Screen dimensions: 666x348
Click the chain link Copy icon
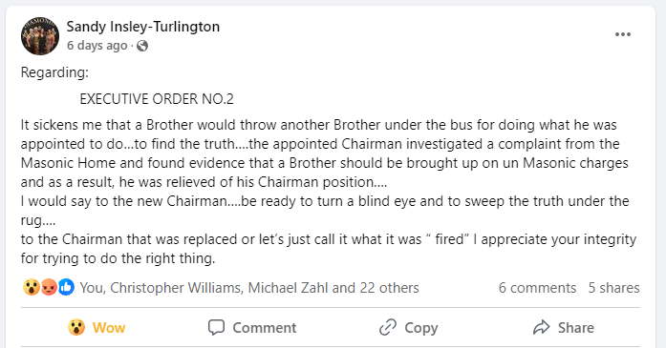(x=388, y=327)
